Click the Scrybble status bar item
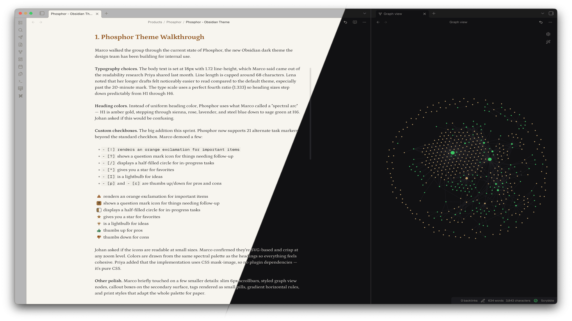 coord(548,300)
